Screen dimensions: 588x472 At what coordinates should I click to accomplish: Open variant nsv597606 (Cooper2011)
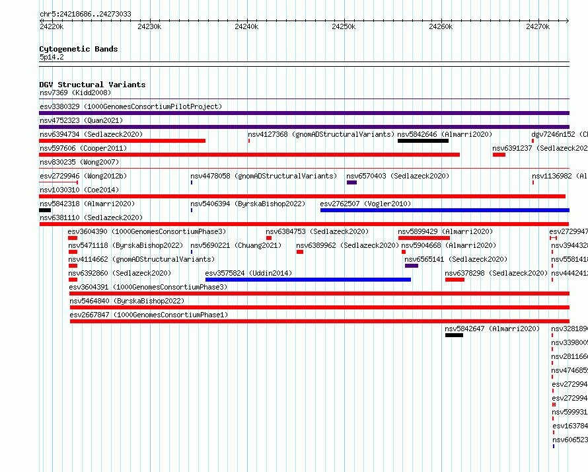point(83,148)
